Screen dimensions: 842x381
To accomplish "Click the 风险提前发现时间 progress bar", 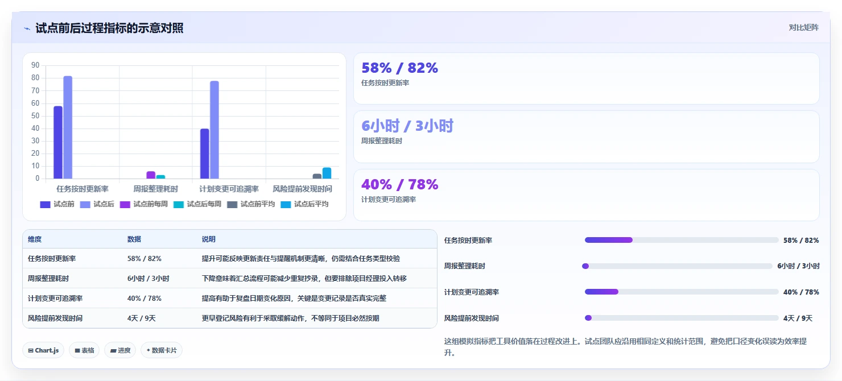I will point(682,318).
